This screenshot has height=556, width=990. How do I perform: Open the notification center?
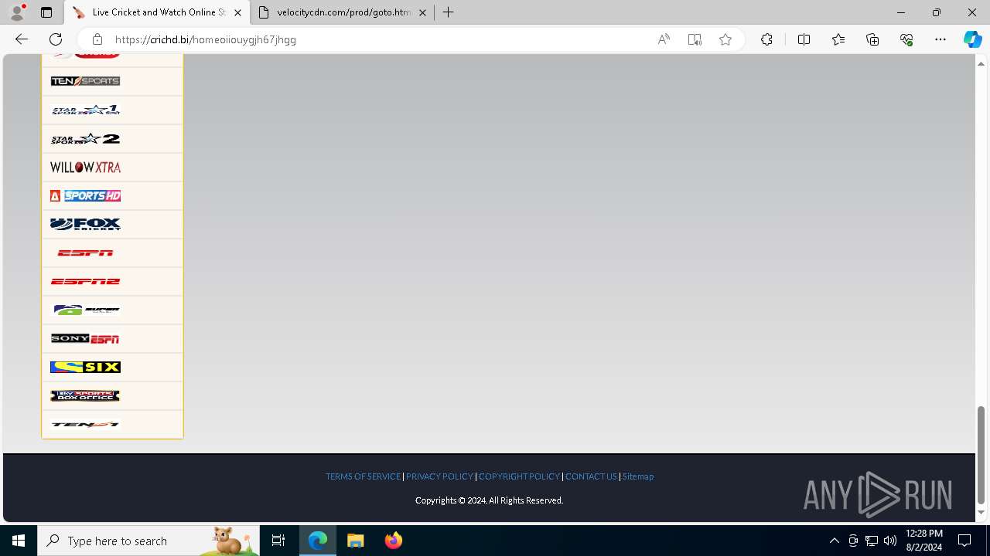pyautogui.click(x=964, y=541)
